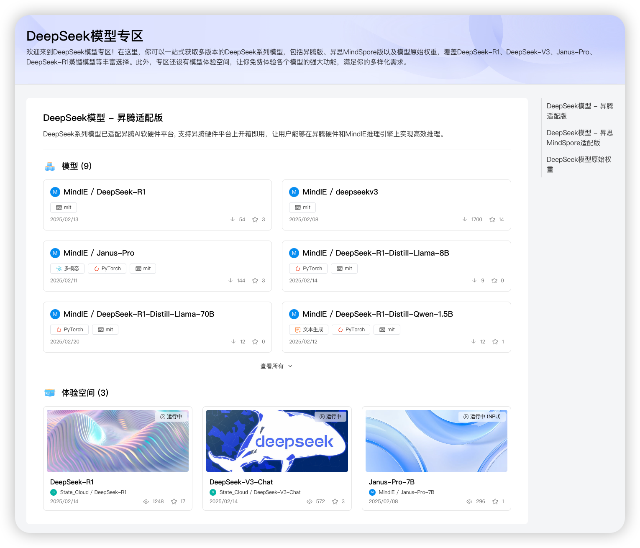Viewport: 640px width, 548px height.
Task: Click the State_Cloud avatar on the DeepSeek-R1 space
Action: tap(53, 492)
